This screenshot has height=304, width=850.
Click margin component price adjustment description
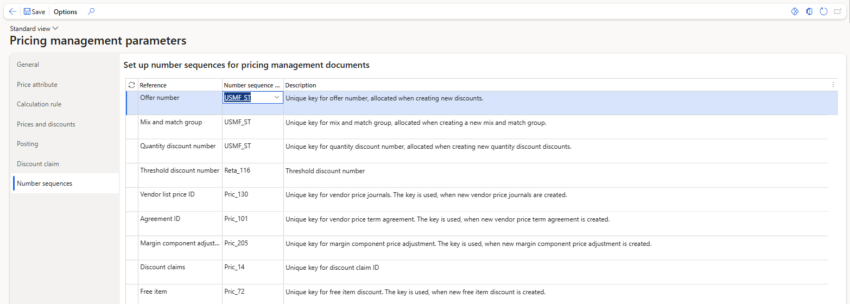pyautogui.click(x=468, y=244)
